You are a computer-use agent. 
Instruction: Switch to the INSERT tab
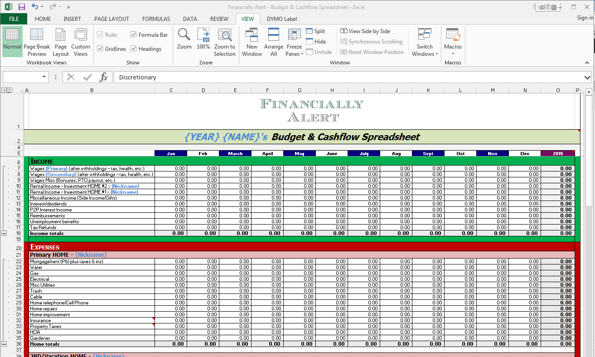tap(73, 19)
